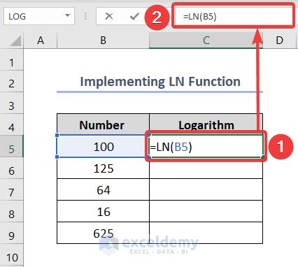The image size is (298, 267).
Task: Click the Name Box showing LOG
Action: click(39, 16)
